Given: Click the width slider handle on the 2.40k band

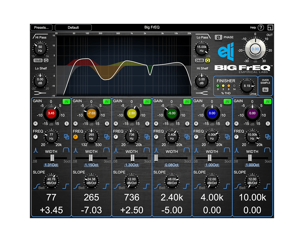Looking at the screenshot, I should tap(156, 158).
